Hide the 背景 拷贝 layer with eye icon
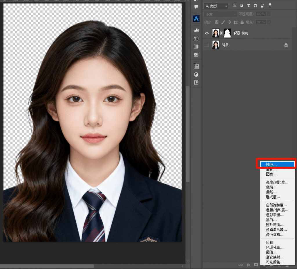This screenshot has height=269, width=297. pos(207,33)
